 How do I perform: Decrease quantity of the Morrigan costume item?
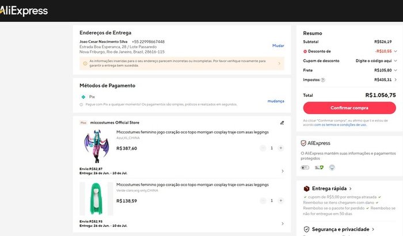point(262,148)
